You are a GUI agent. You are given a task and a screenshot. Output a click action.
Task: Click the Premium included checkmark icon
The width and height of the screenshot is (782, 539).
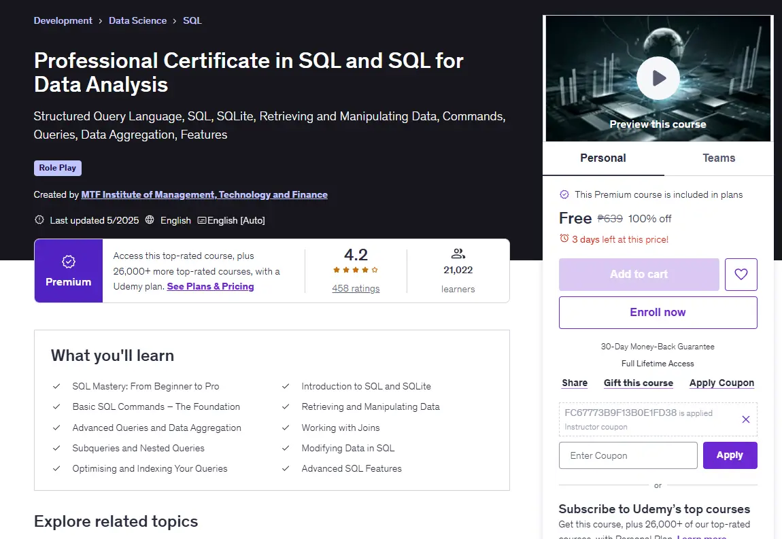pos(564,194)
